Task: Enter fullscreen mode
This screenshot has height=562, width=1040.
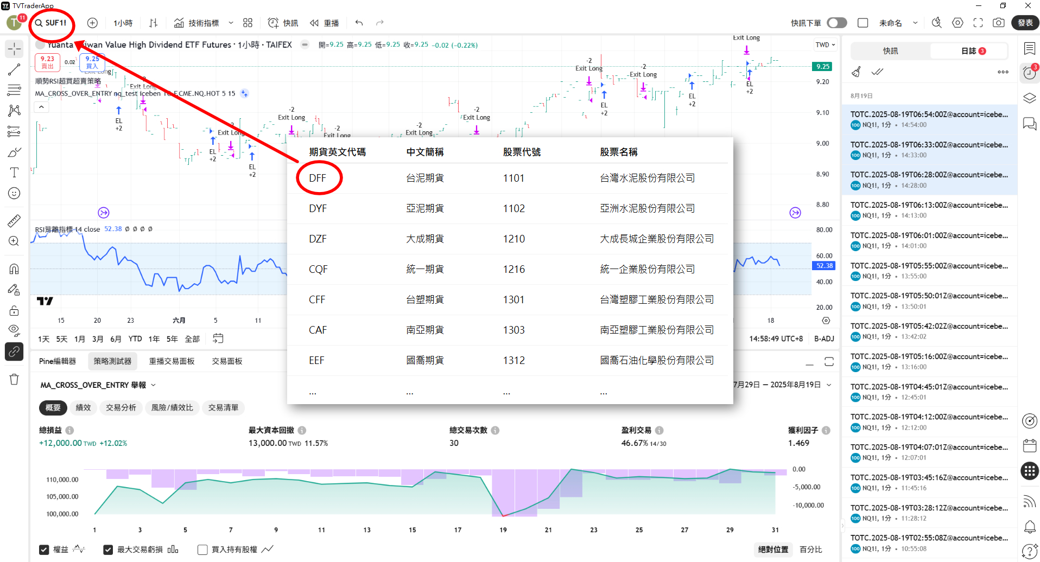Action: [x=978, y=23]
